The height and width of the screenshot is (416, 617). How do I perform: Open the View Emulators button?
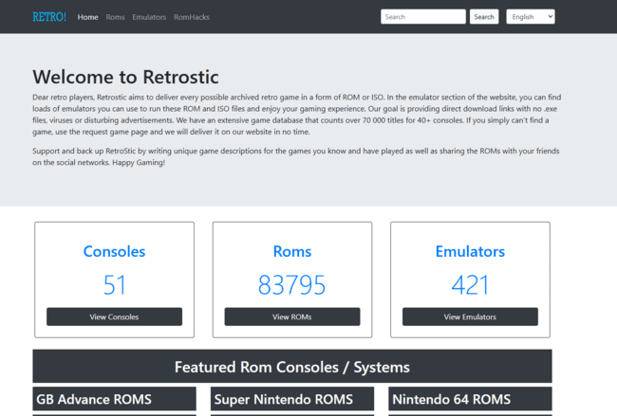(470, 317)
